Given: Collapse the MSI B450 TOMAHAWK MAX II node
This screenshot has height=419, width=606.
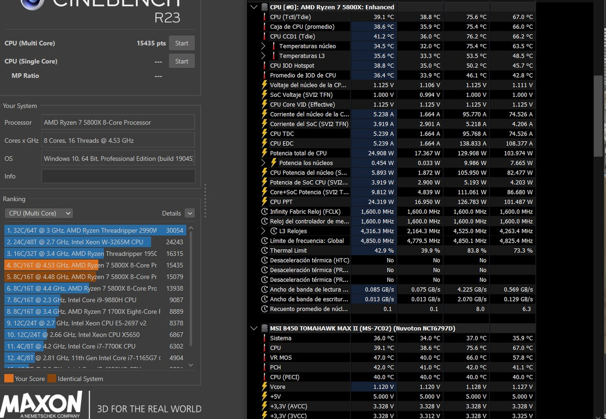Looking at the screenshot, I should coord(253,328).
